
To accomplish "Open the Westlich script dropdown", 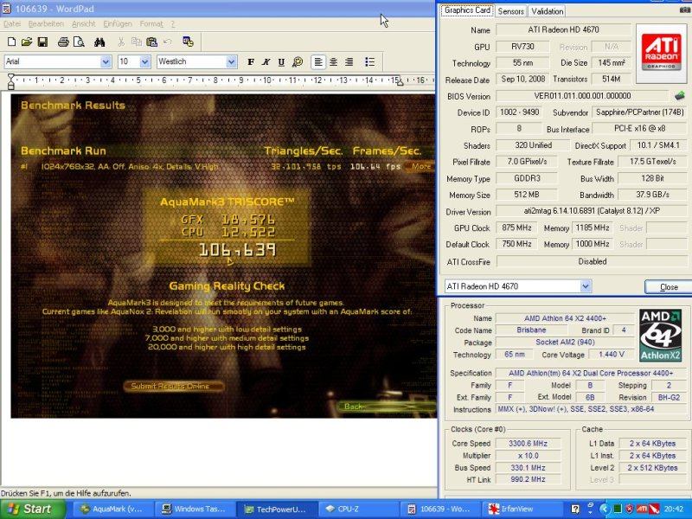I will (x=231, y=61).
